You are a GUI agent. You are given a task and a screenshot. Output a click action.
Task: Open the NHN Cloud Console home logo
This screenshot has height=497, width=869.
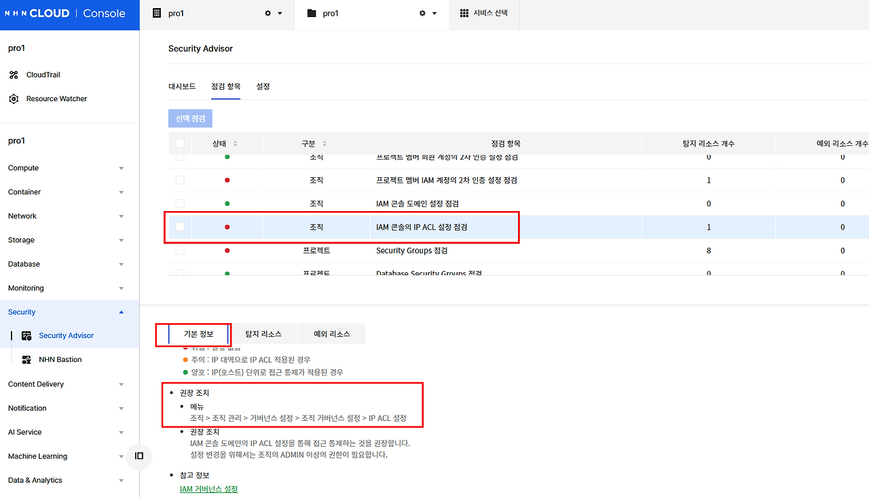pos(65,14)
